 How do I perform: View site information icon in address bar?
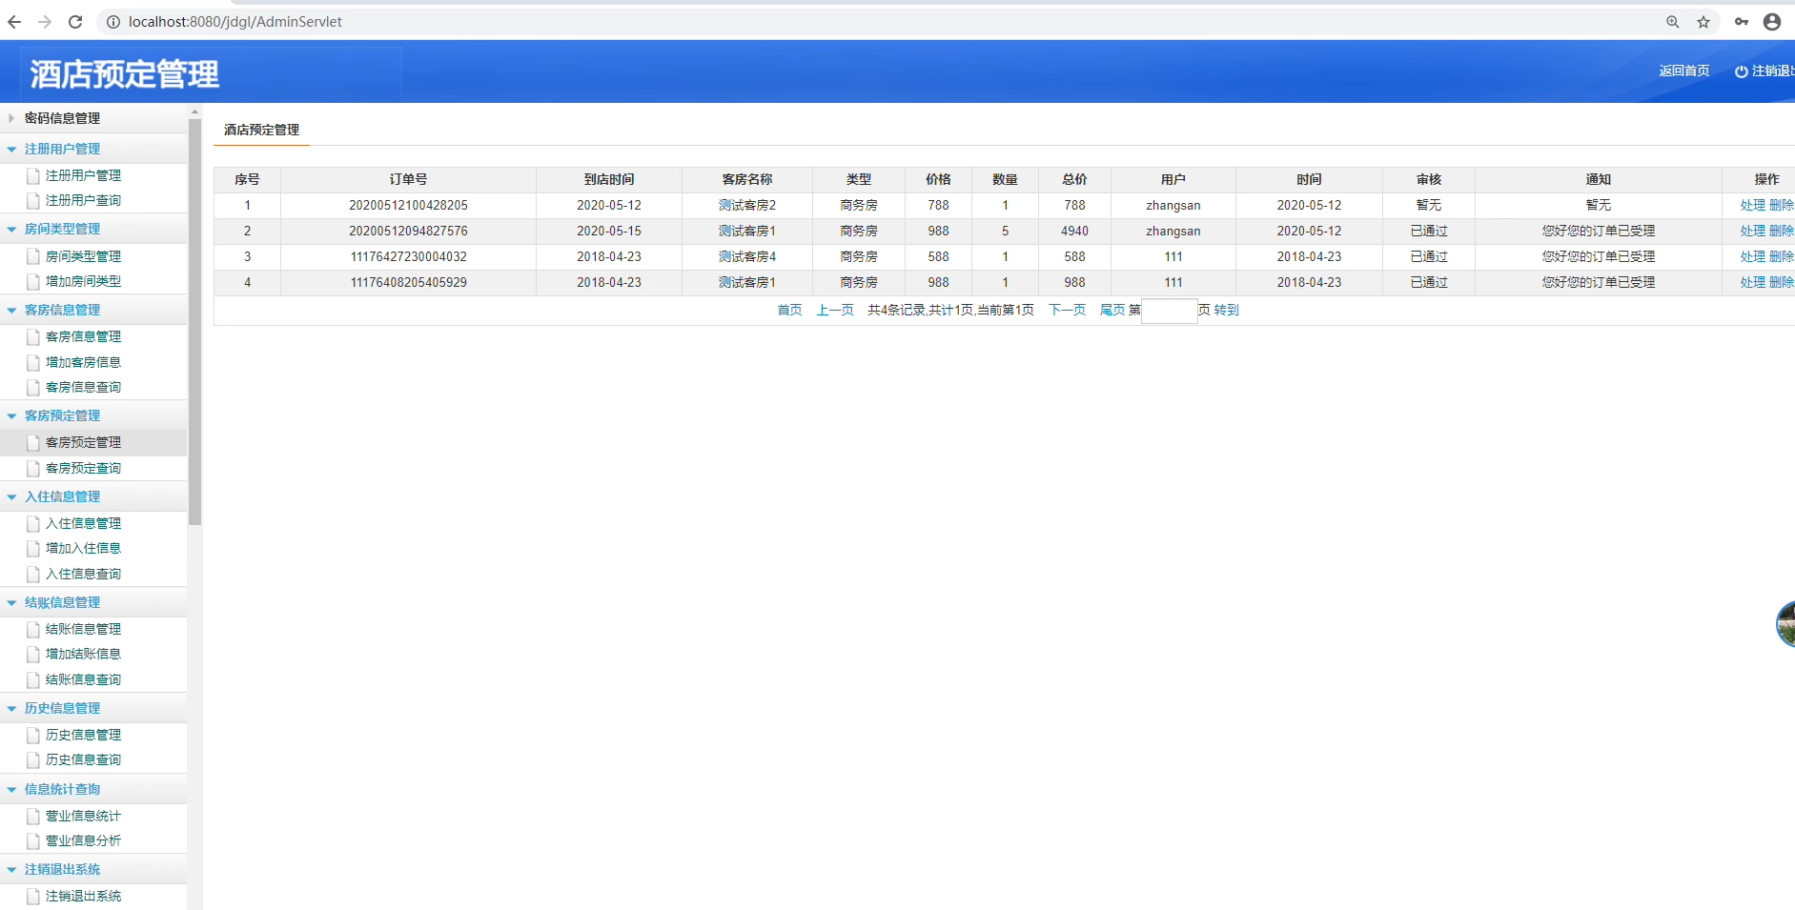(112, 22)
